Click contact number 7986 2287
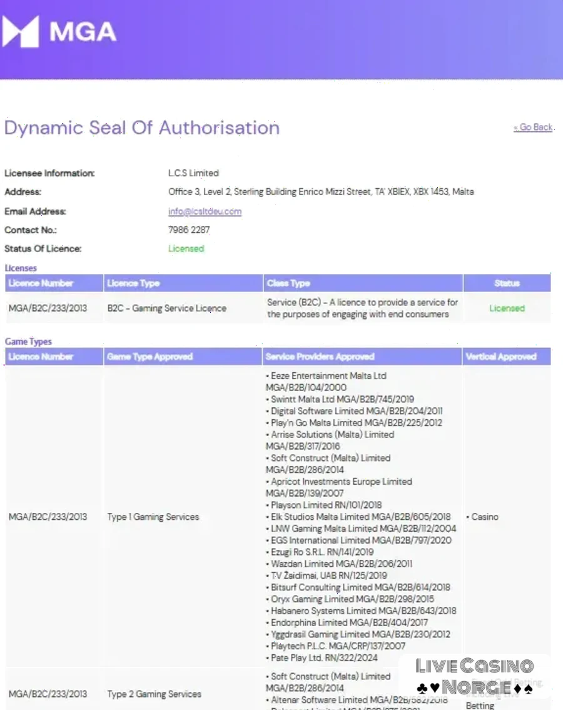The width and height of the screenshot is (563, 710). [x=189, y=230]
